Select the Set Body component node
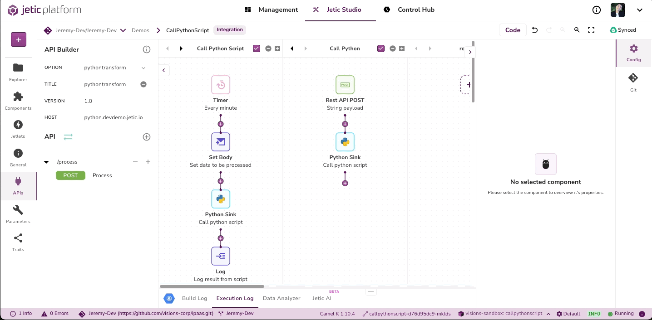This screenshot has height=320, width=652. point(221,142)
